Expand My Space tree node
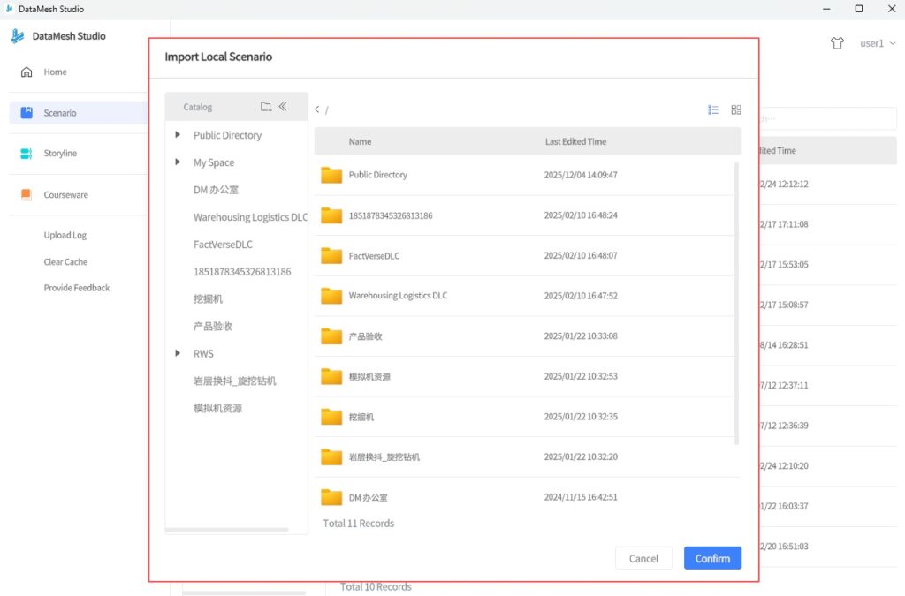905x596 pixels. (178, 162)
